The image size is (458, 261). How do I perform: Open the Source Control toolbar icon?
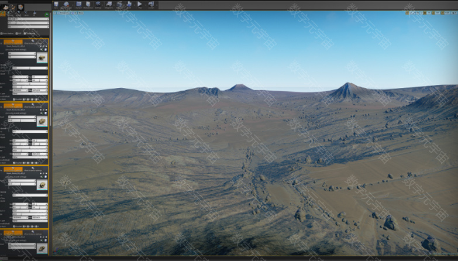tap(66, 4)
